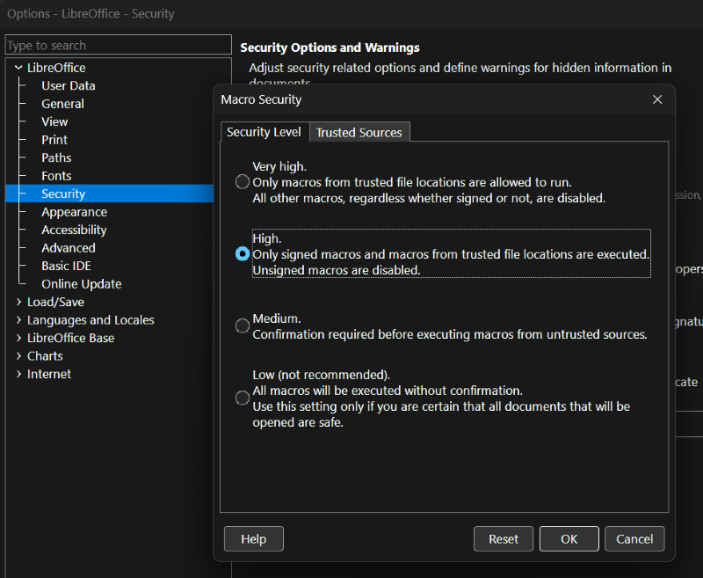Confirm with the OK button
This screenshot has height=578, width=703.
click(569, 538)
